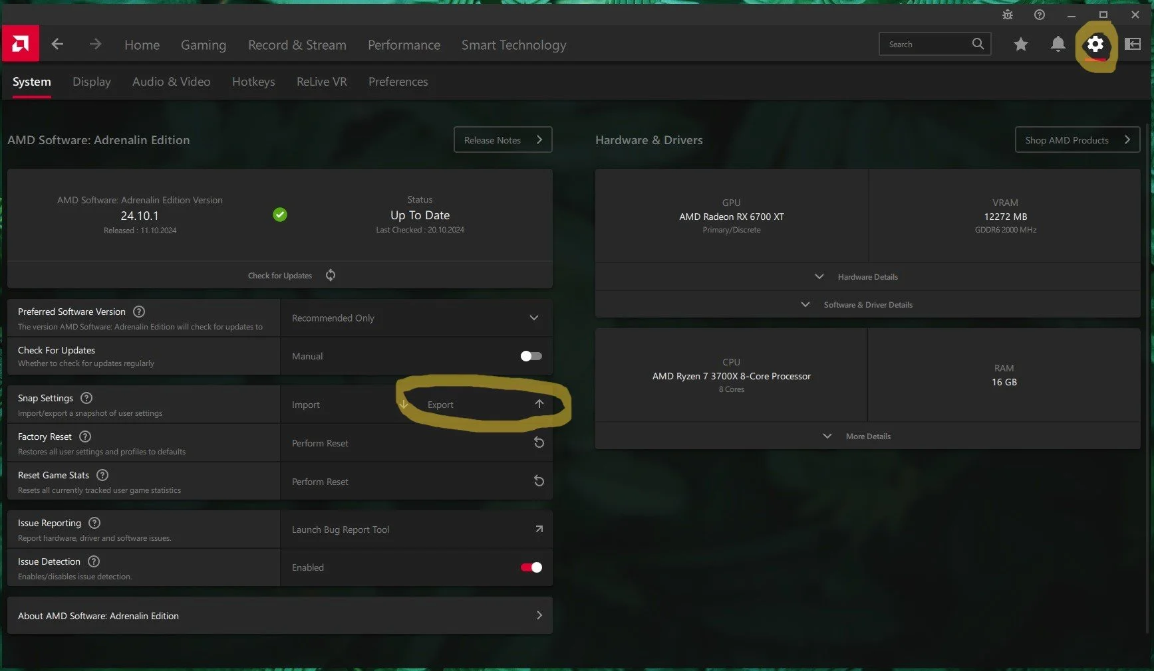Click the green up-to-date checkmark icon
The width and height of the screenshot is (1154, 671).
280,215
